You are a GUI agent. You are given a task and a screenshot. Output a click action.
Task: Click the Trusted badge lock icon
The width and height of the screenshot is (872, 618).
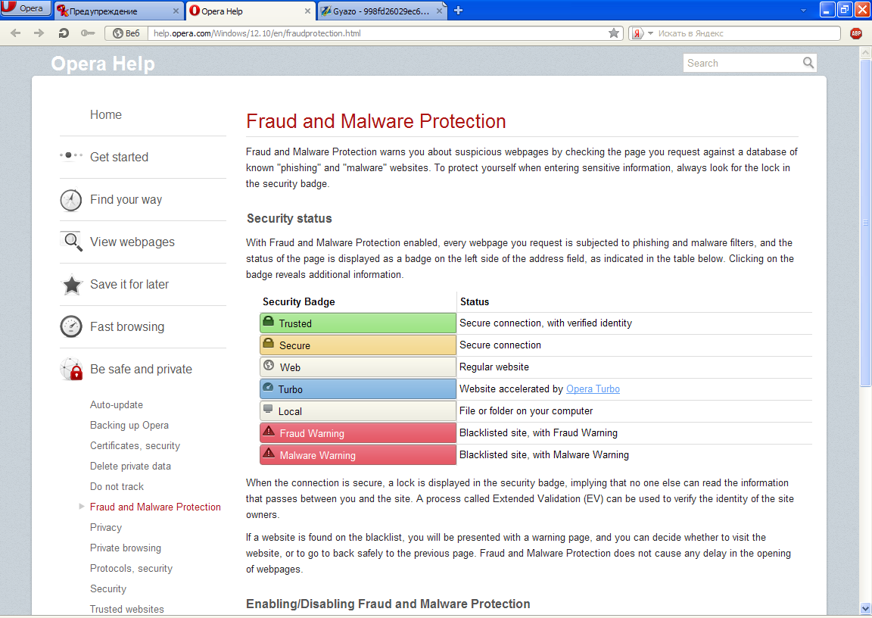[268, 321]
